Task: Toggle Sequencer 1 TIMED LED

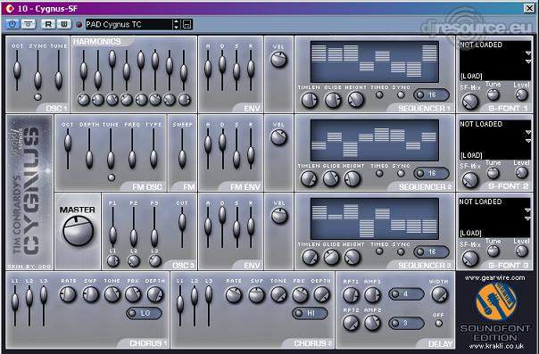Action: tap(379, 95)
